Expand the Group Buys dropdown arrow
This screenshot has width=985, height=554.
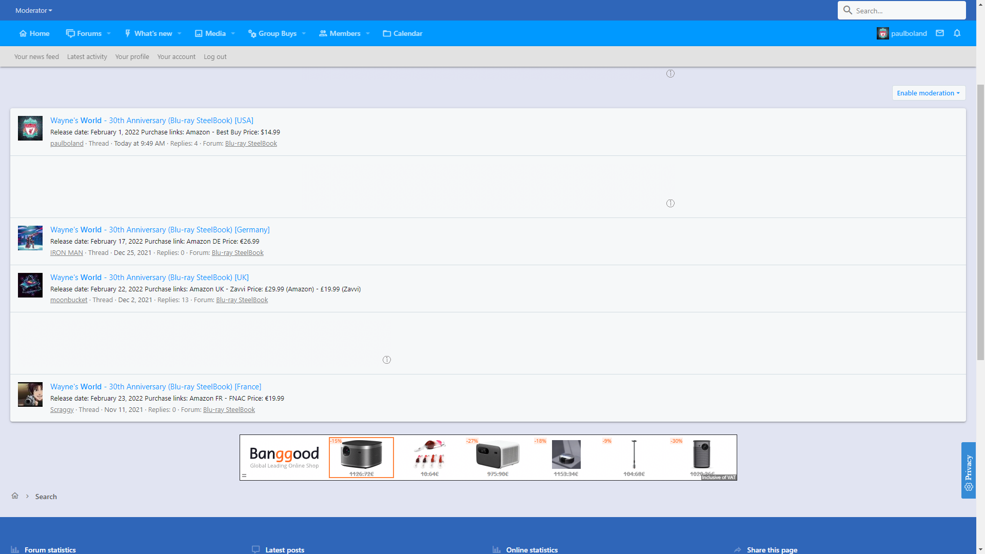(304, 33)
